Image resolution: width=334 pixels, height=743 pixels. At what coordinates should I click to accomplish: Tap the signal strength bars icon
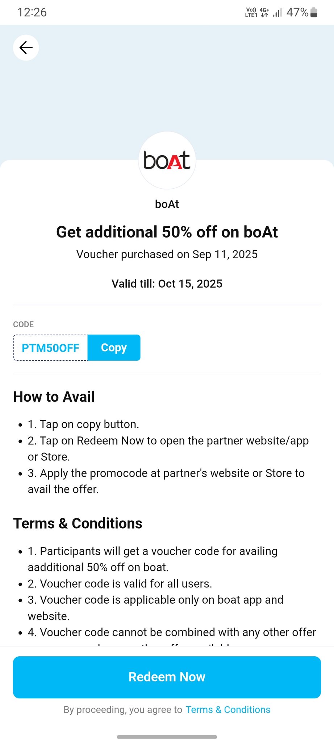[277, 13]
